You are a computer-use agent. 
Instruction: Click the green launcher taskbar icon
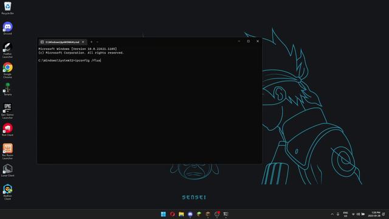coord(199,214)
